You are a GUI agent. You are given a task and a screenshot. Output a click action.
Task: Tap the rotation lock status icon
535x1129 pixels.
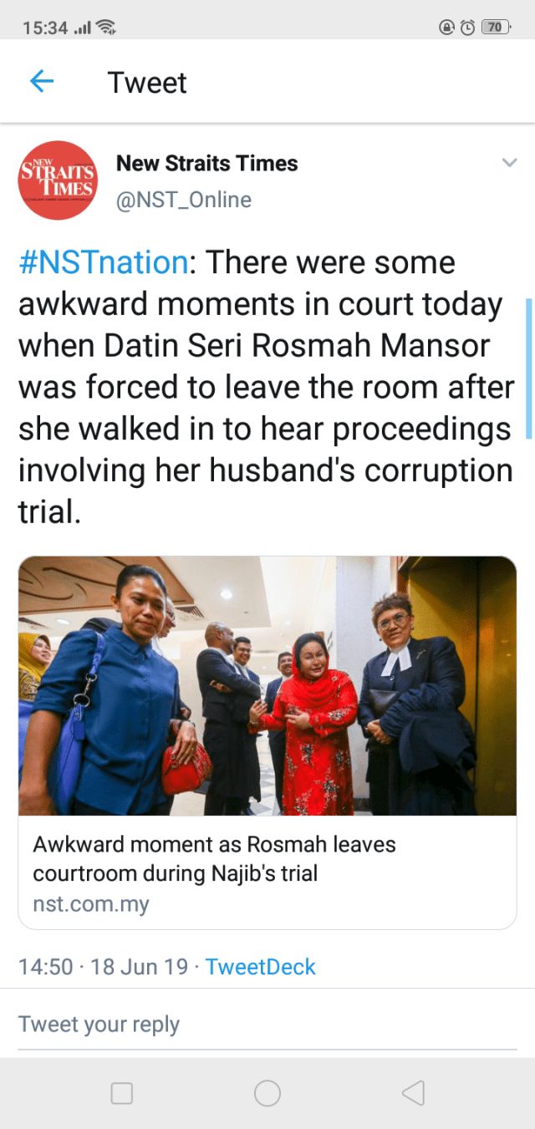tap(446, 27)
